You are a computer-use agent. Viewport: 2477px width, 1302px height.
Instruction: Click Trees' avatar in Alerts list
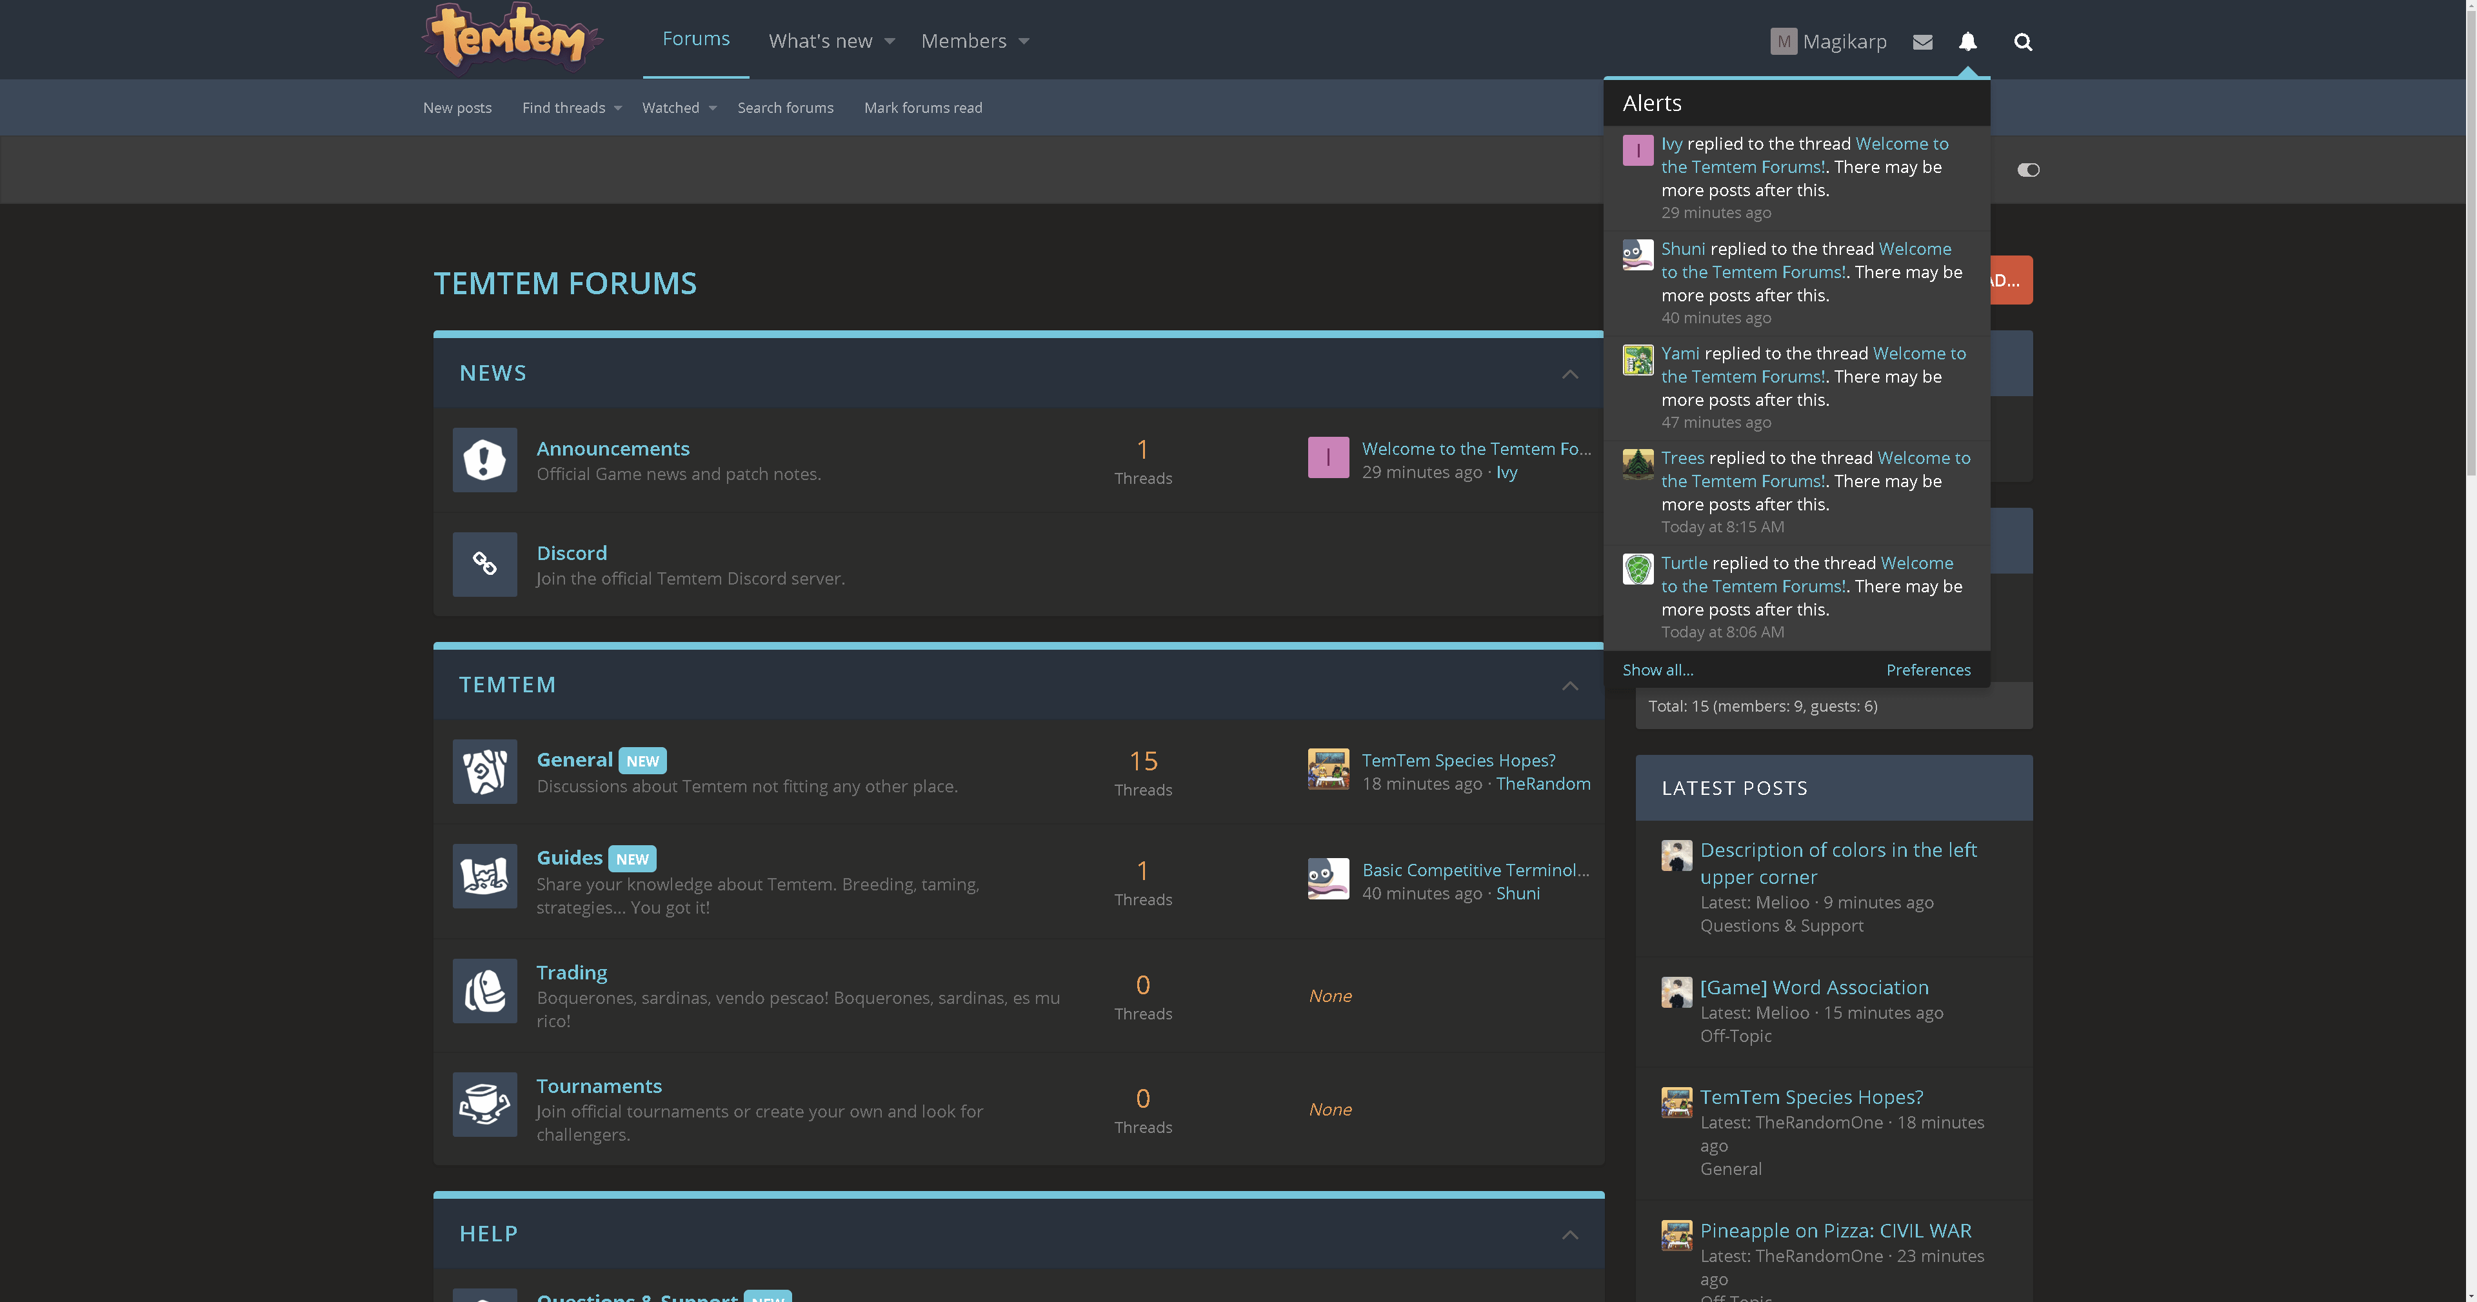point(1638,465)
